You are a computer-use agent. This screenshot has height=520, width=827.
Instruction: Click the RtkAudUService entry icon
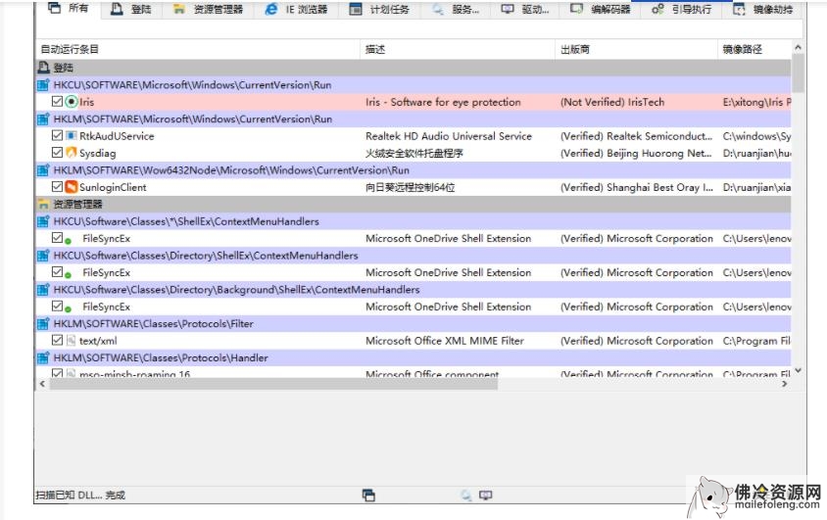[72, 136]
